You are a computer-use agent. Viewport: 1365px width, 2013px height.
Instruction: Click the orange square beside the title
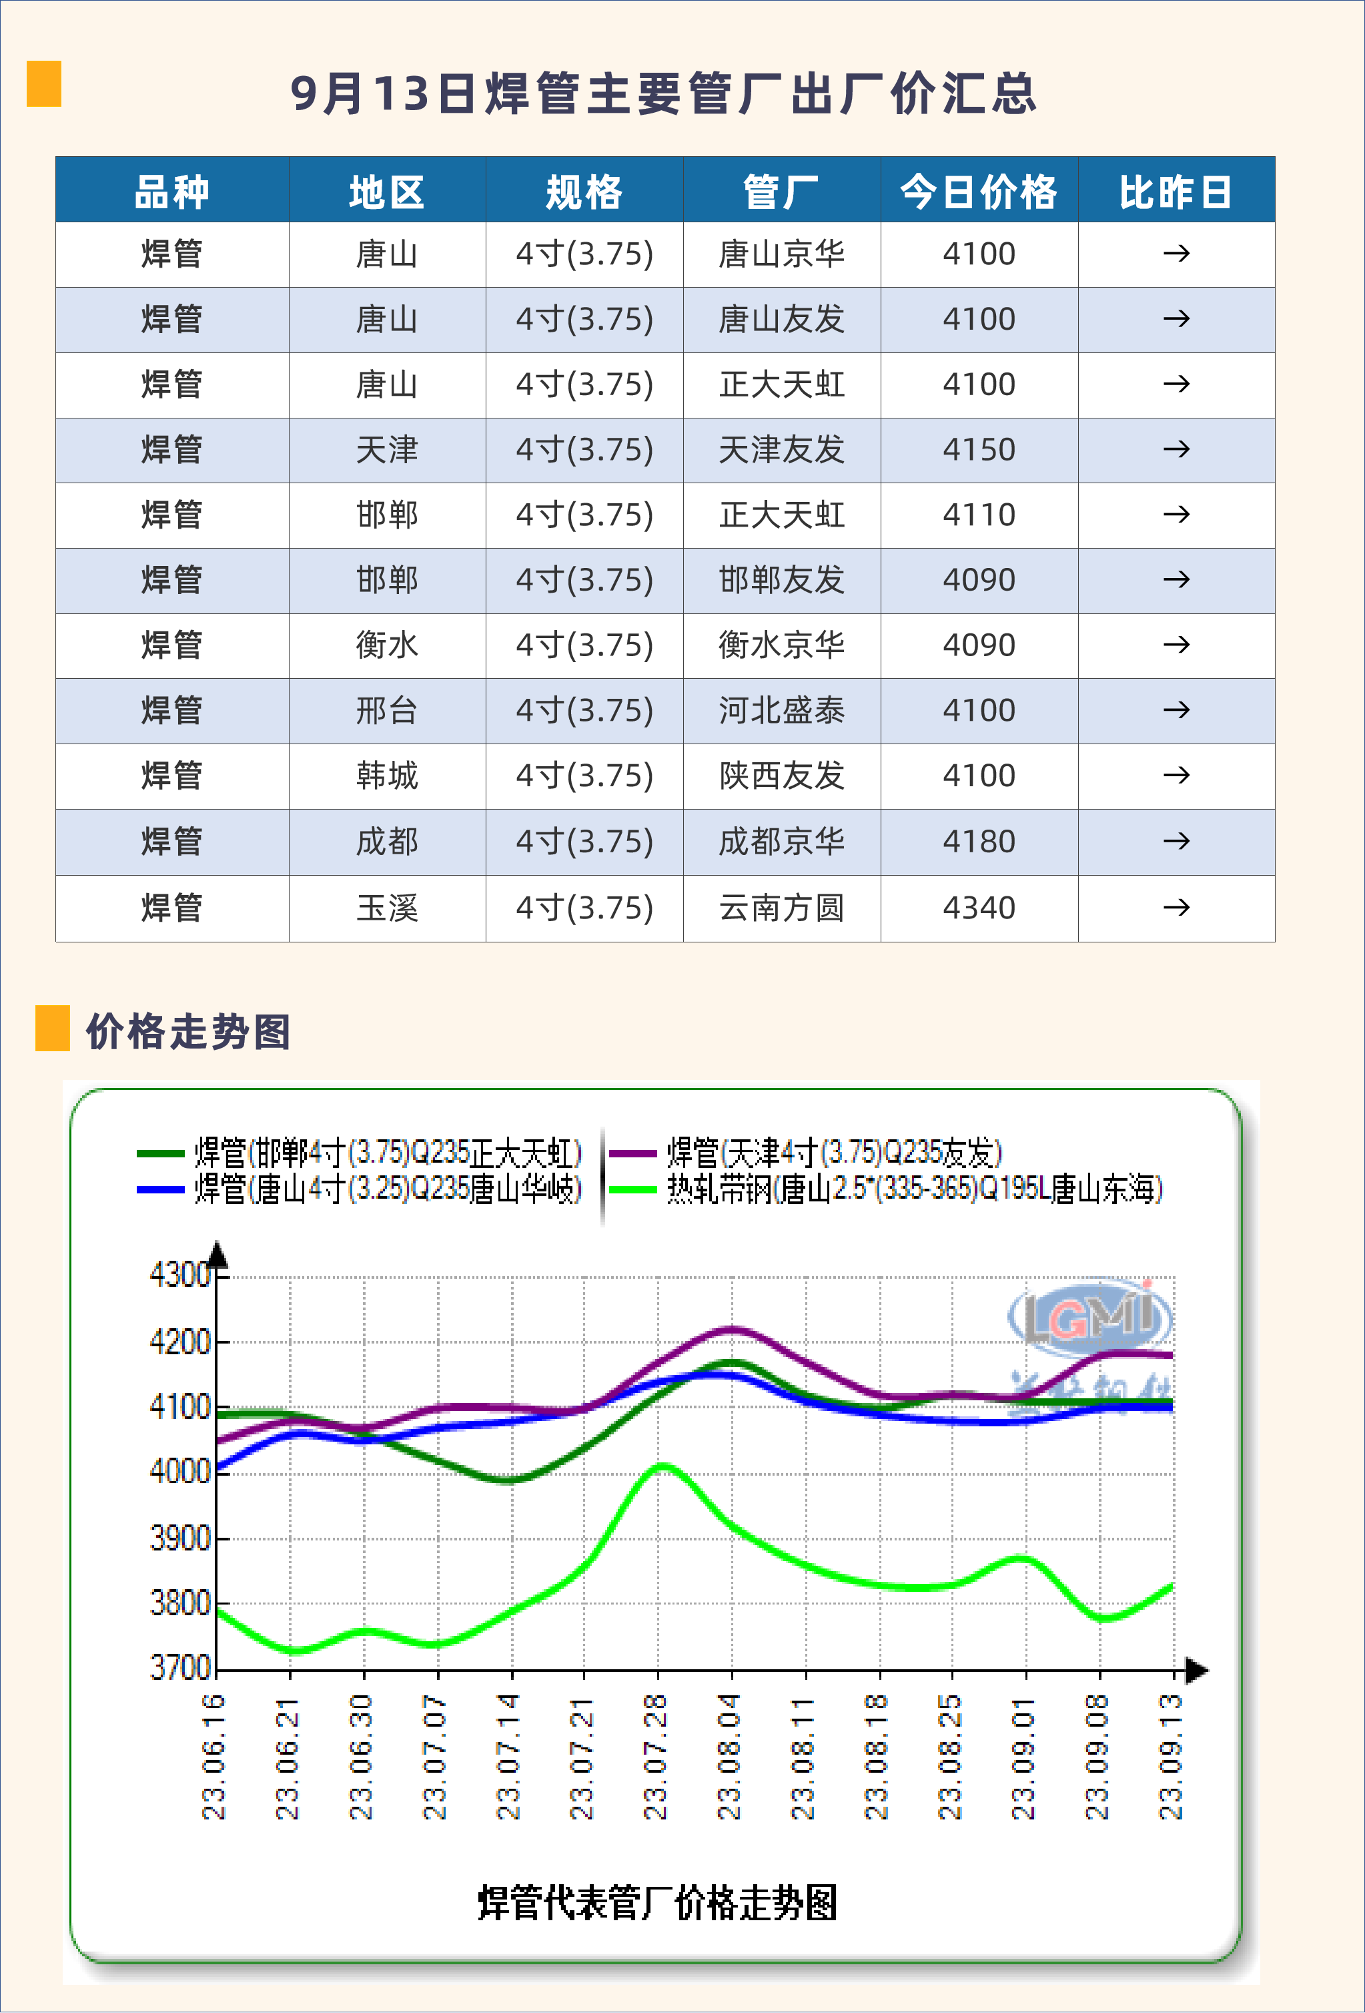tap(43, 84)
